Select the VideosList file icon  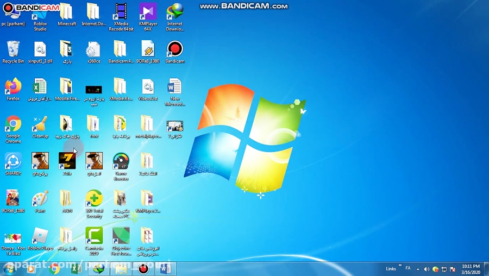(x=148, y=89)
